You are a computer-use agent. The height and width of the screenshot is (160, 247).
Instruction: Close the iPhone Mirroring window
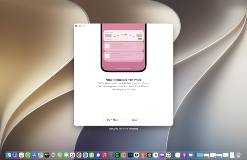[77, 26]
